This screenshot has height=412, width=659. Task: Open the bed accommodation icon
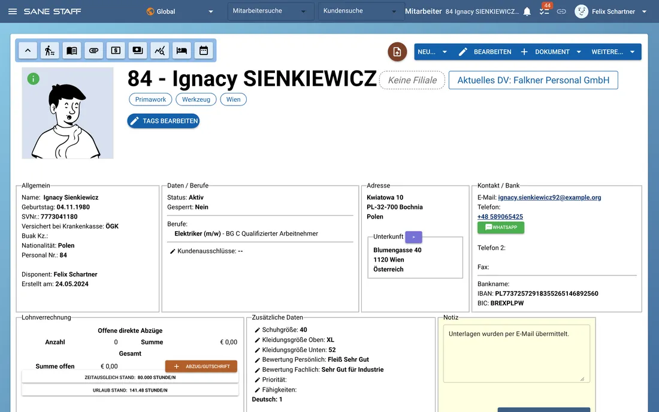182,50
